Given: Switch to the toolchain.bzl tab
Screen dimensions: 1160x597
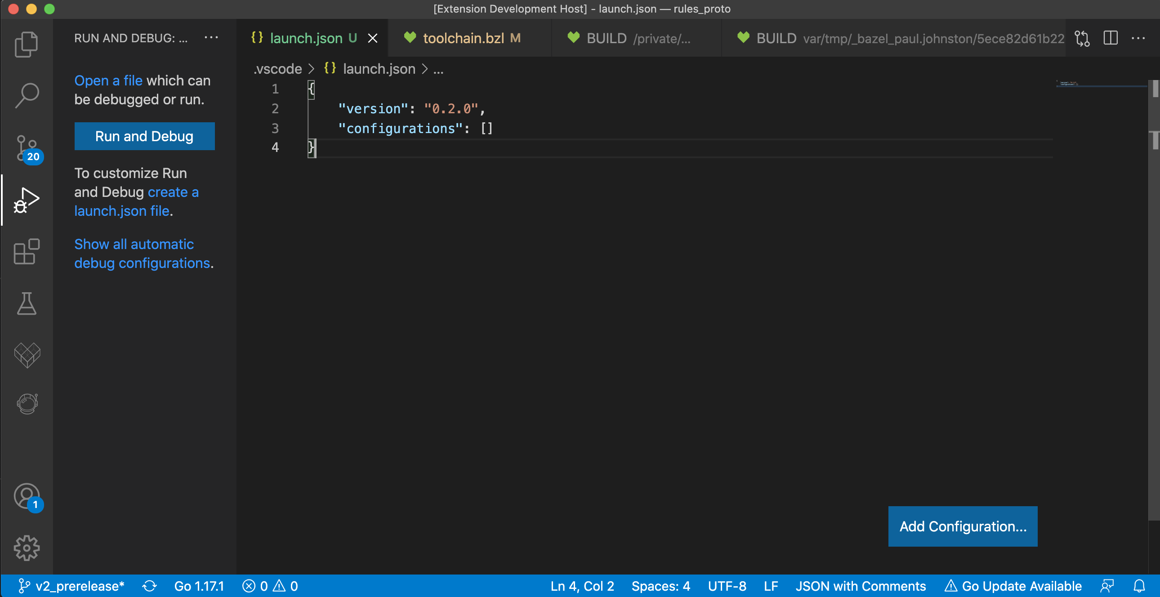Looking at the screenshot, I should click(464, 38).
